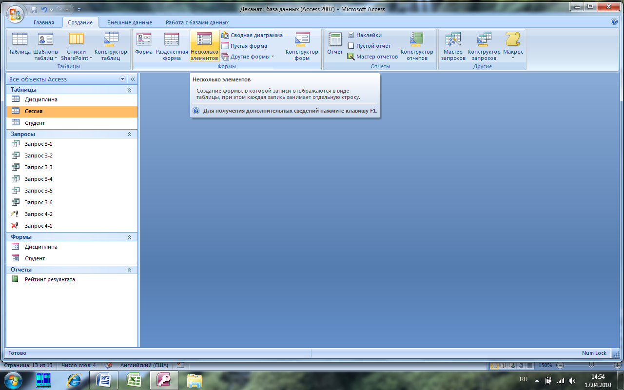Select the Студент form
624x390 pixels.
72,258
